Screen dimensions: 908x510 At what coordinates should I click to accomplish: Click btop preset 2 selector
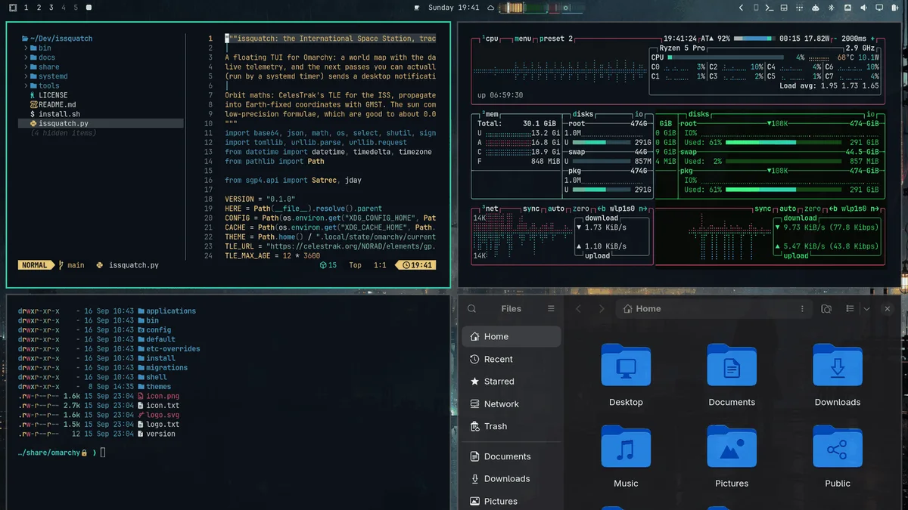click(555, 39)
